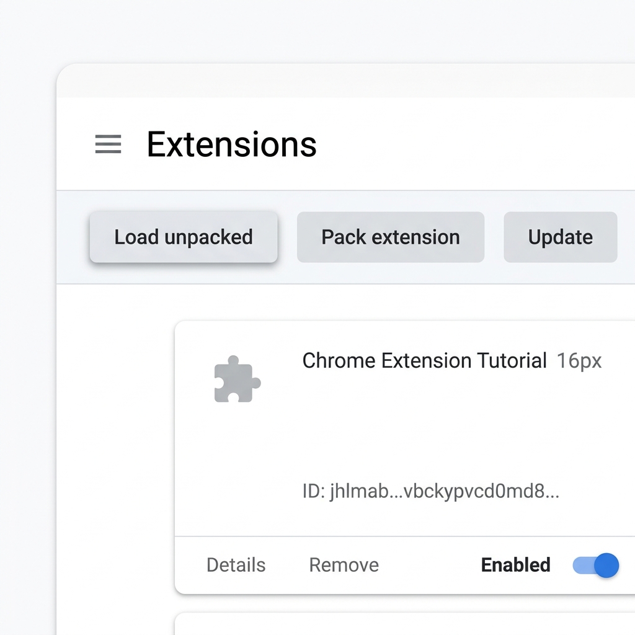The width and height of the screenshot is (635, 635).
Task: Click the extension ID text
Action: pyautogui.click(x=431, y=491)
